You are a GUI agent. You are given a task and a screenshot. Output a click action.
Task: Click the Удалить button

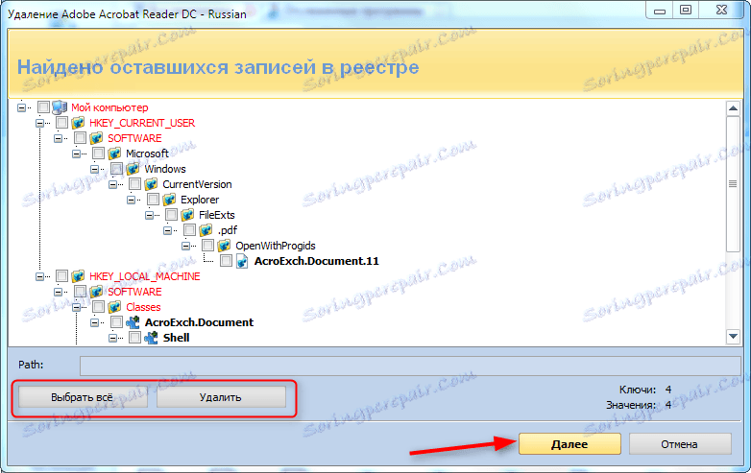tap(221, 397)
